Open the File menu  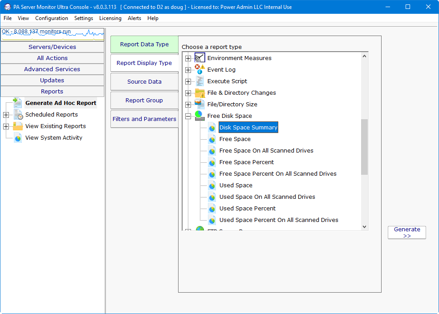(x=8, y=18)
